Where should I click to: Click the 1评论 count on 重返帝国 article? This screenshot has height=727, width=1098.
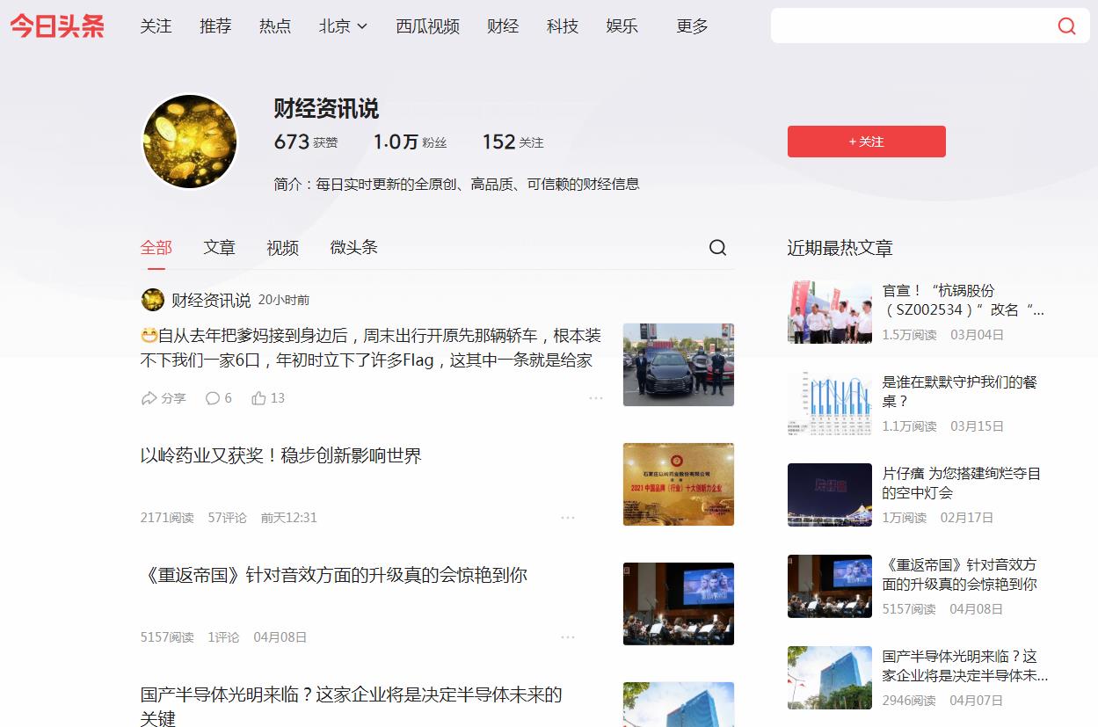pyautogui.click(x=223, y=637)
